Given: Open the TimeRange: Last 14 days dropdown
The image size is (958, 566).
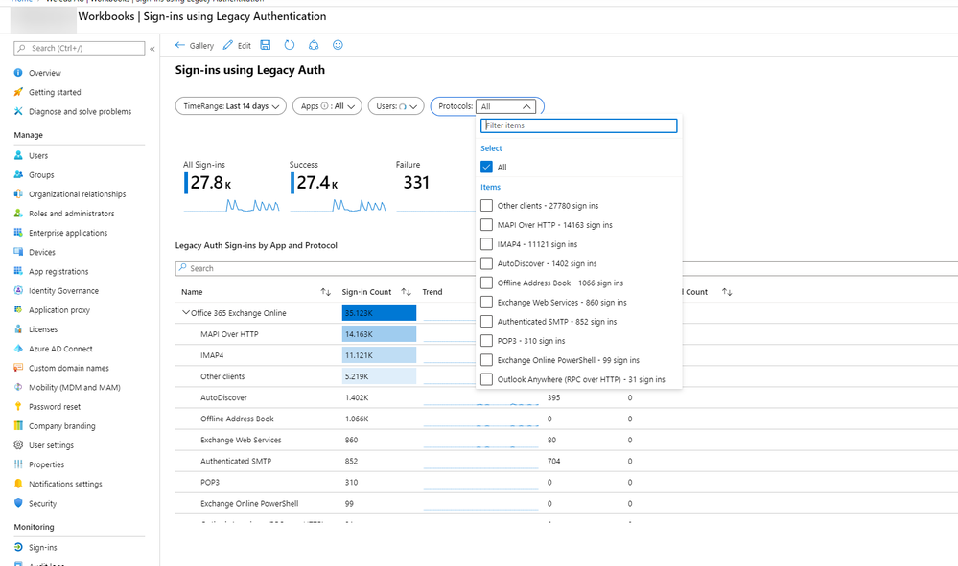Looking at the screenshot, I should 230,106.
